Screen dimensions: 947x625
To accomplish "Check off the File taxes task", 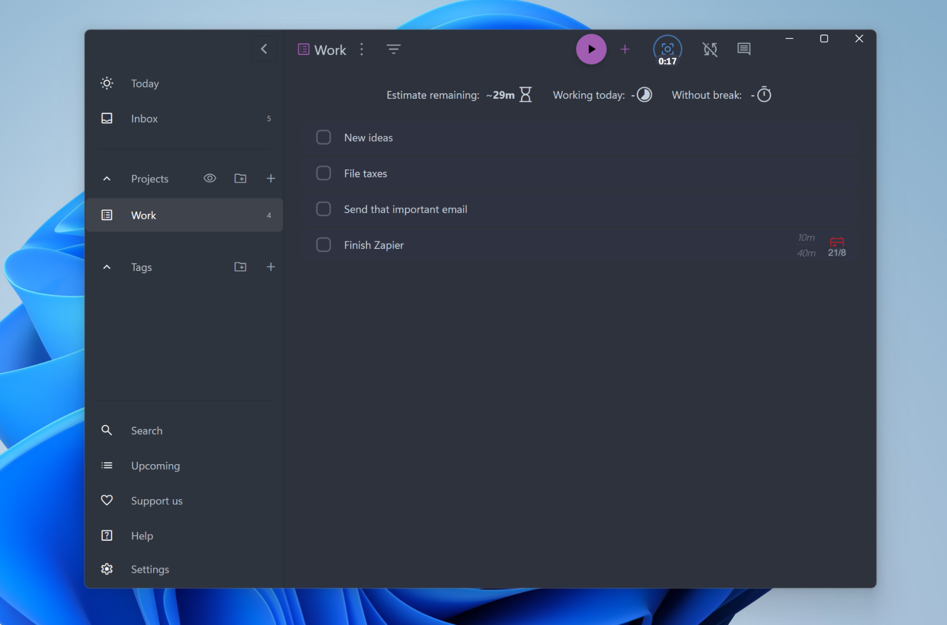I will coord(324,173).
